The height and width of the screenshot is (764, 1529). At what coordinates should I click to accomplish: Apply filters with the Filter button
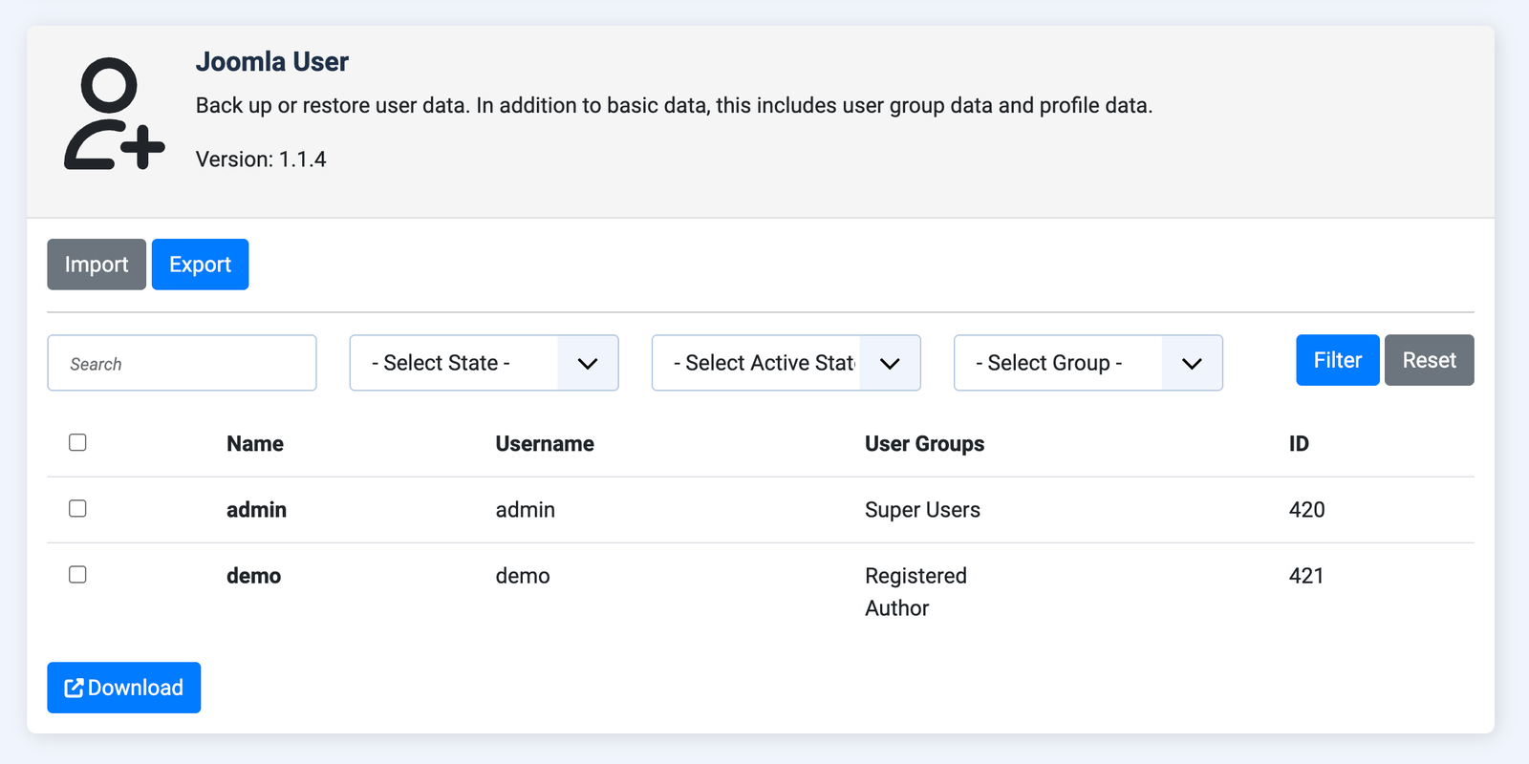(x=1337, y=360)
